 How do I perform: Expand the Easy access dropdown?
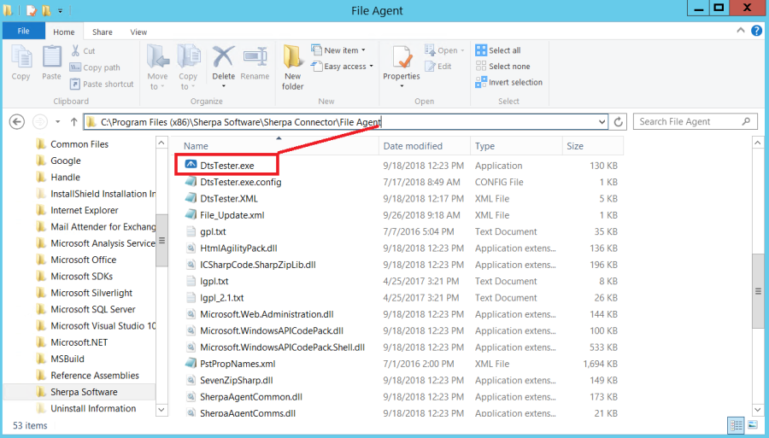pos(344,67)
